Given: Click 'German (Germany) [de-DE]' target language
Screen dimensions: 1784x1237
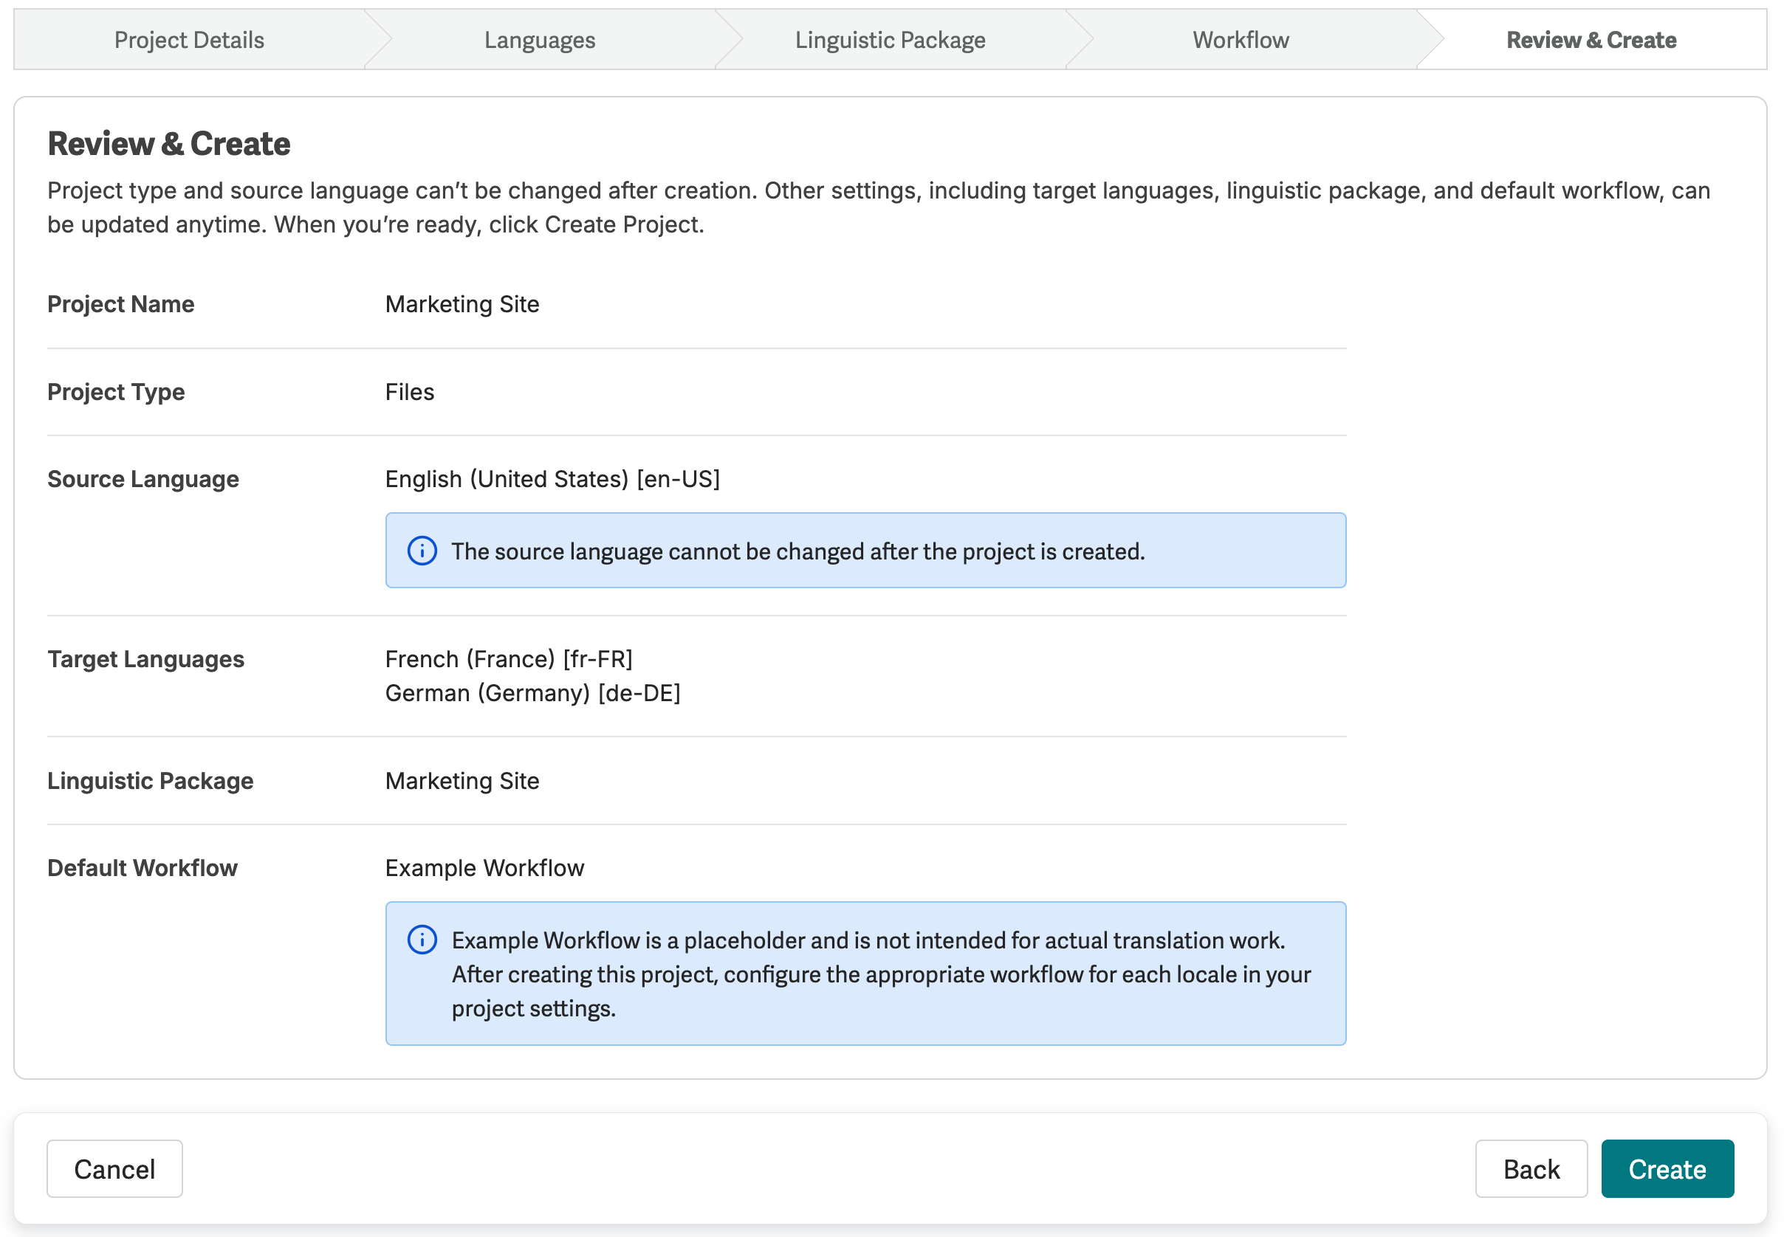Looking at the screenshot, I should coord(532,693).
